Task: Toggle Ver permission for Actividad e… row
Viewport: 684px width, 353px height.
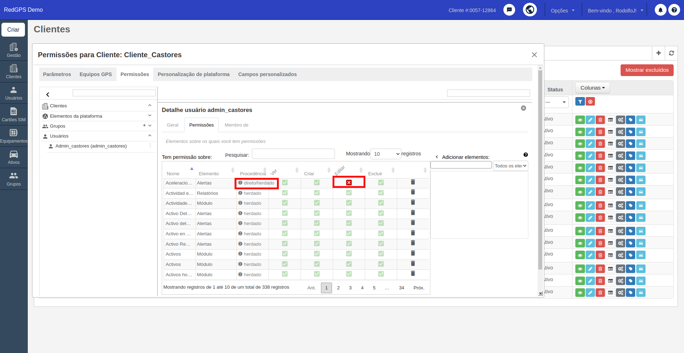Action: (285, 193)
